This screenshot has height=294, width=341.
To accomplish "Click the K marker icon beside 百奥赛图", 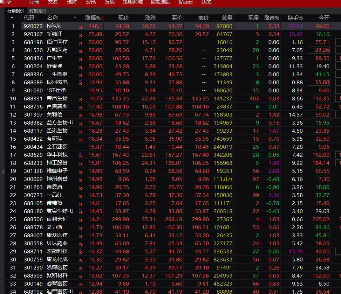I will coord(81,108).
